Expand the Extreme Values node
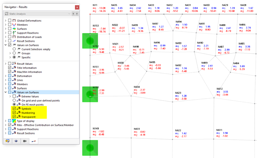The image size is (257, 158). coord(10,96)
